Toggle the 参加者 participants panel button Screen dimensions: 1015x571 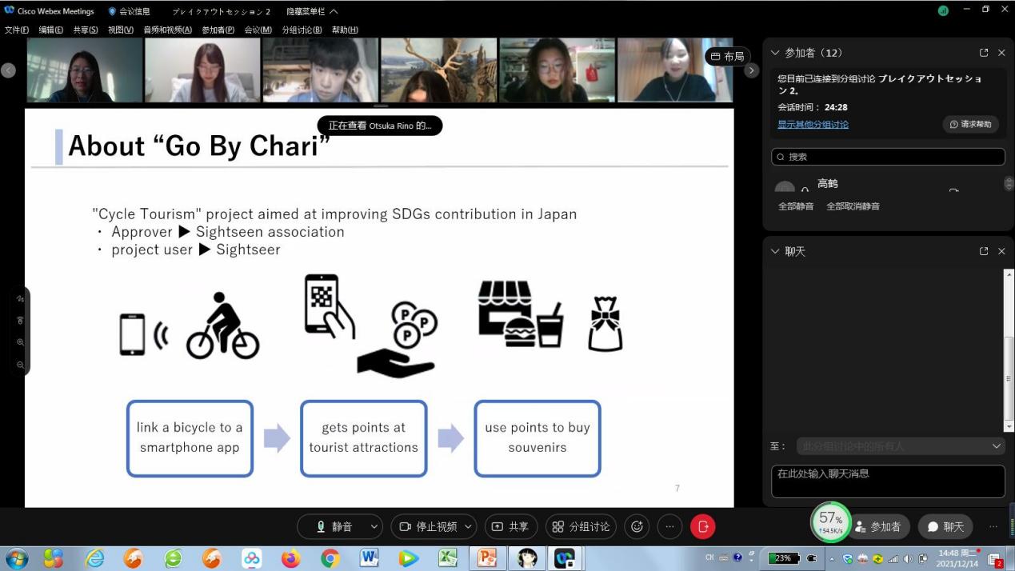coord(878,527)
